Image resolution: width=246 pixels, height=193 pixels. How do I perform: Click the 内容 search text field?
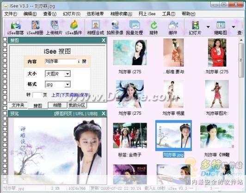(x=61, y=62)
